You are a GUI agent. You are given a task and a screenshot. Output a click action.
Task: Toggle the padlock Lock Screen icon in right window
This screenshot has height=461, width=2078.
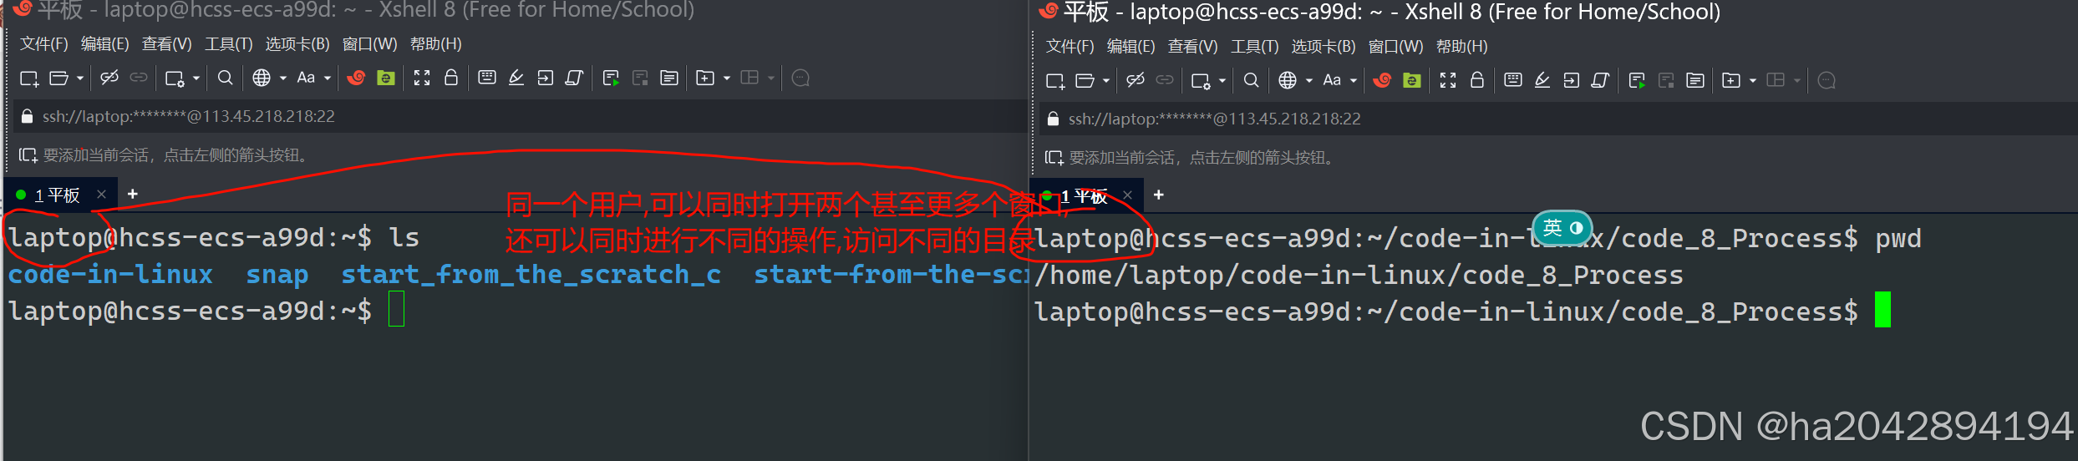pyautogui.click(x=1477, y=80)
